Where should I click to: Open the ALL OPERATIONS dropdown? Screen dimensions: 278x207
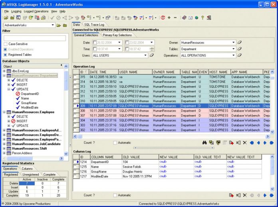[x=234, y=55]
